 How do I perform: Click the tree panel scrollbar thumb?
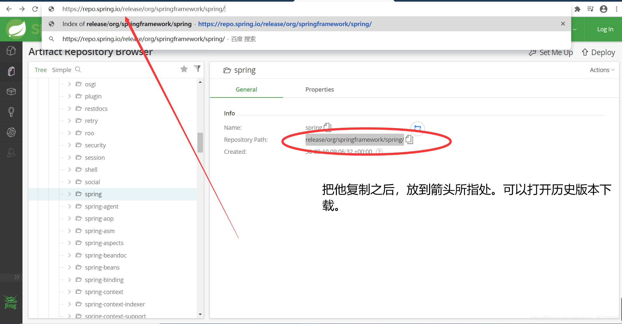coord(200,142)
